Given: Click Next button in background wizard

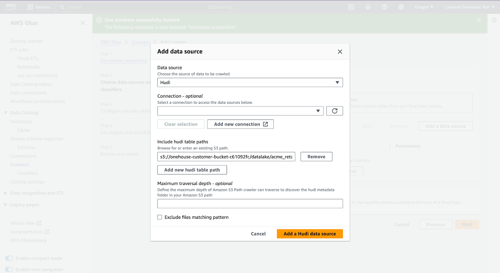Looking at the screenshot, I should [467, 224].
